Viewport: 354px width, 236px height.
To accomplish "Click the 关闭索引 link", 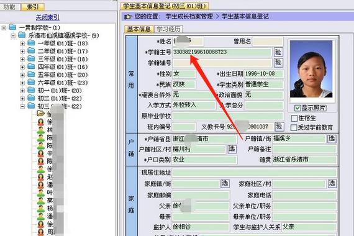I will pyautogui.click(x=48, y=17).
